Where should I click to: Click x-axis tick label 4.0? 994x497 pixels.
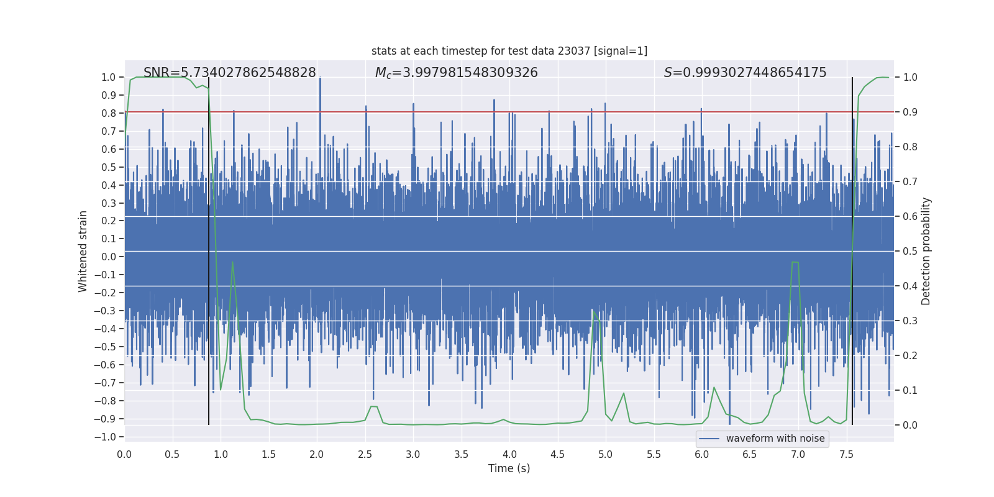click(x=509, y=455)
